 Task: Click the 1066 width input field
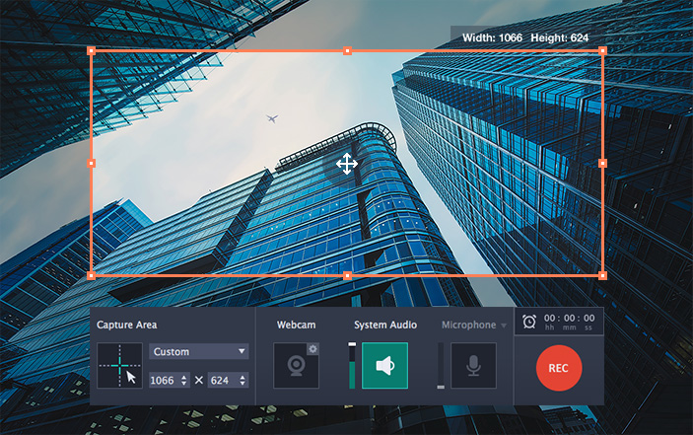[170, 380]
